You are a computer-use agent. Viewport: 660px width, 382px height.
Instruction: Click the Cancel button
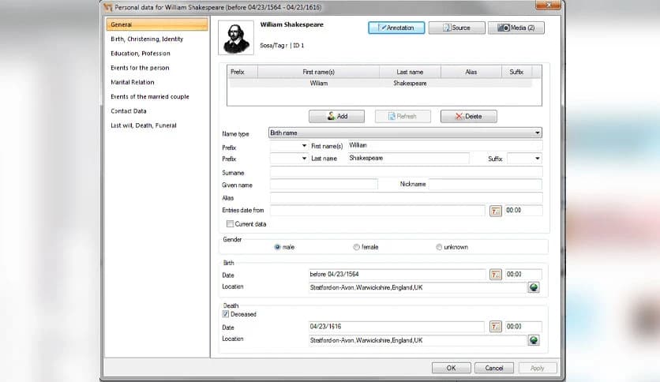(x=494, y=368)
